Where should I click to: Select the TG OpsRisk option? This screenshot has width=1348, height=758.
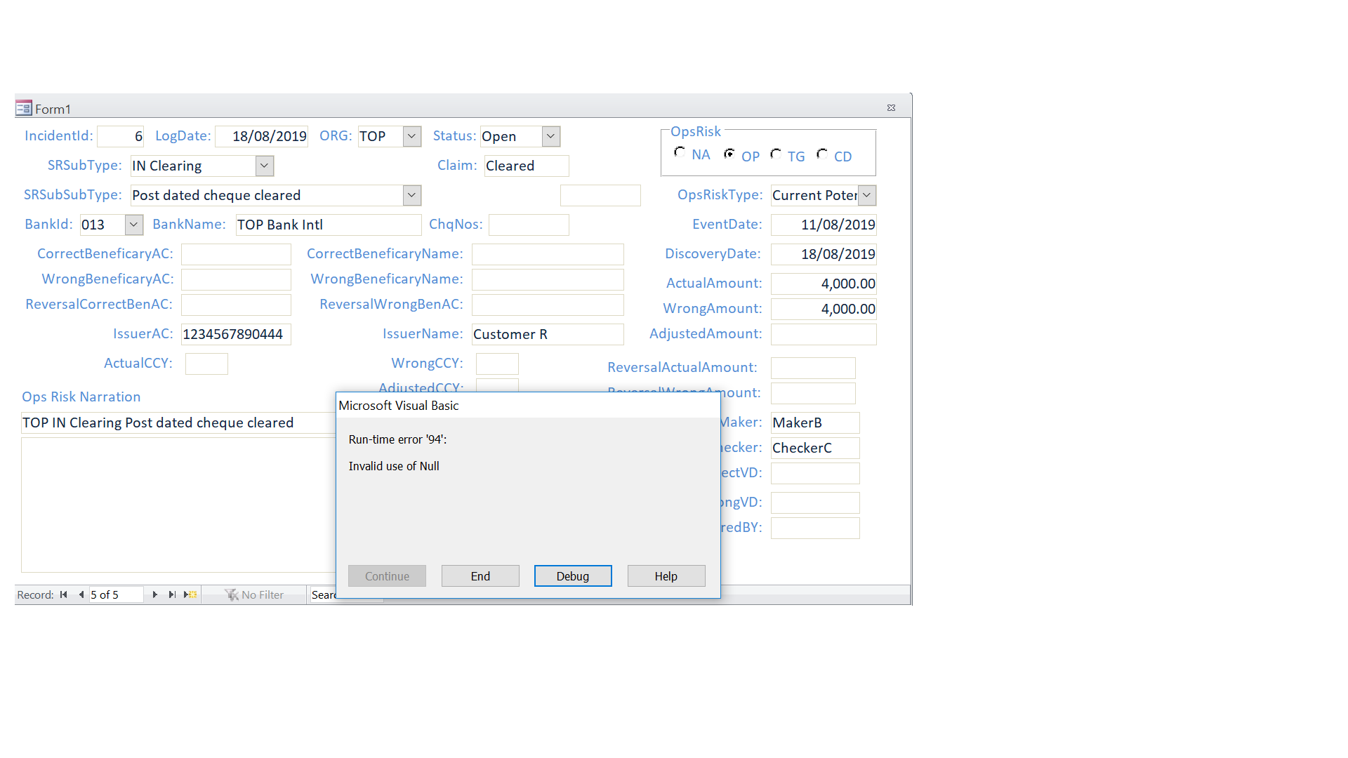click(x=776, y=154)
